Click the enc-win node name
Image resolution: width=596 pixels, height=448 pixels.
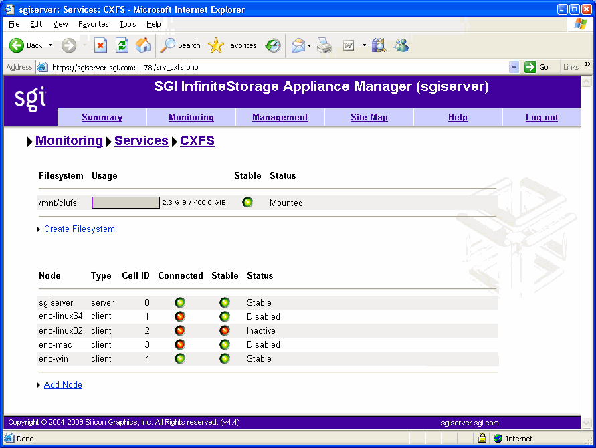54,358
